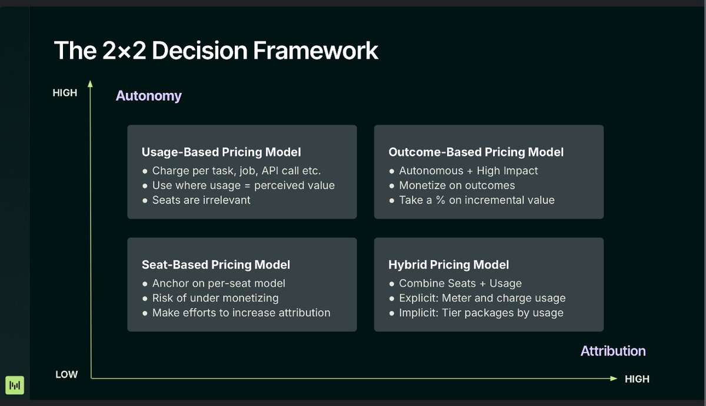Click 'Anchor on per-seat model' bullet

point(218,283)
